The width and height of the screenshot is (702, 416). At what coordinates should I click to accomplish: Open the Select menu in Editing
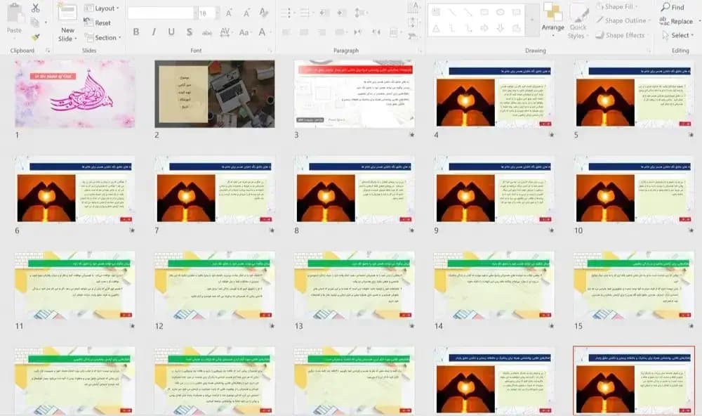[678, 35]
